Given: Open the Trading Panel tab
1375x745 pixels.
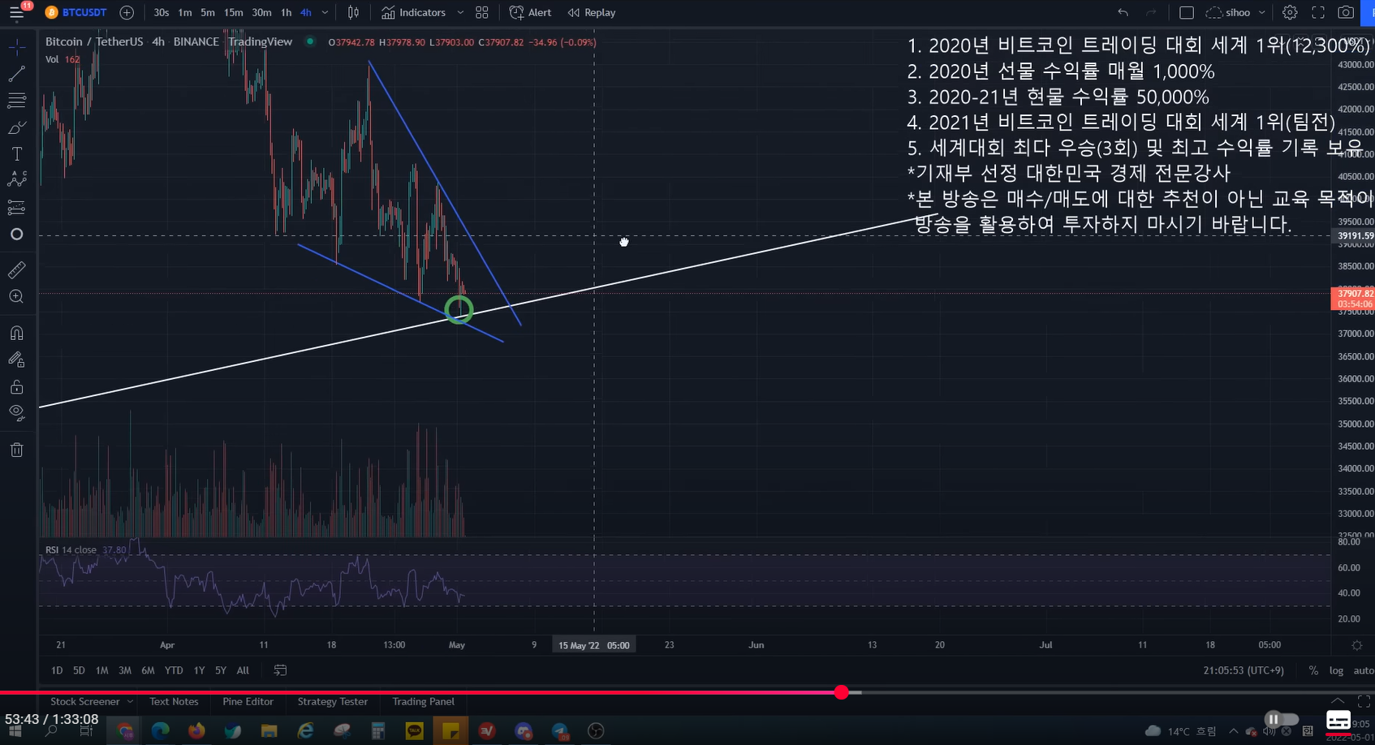Looking at the screenshot, I should (x=424, y=701).
